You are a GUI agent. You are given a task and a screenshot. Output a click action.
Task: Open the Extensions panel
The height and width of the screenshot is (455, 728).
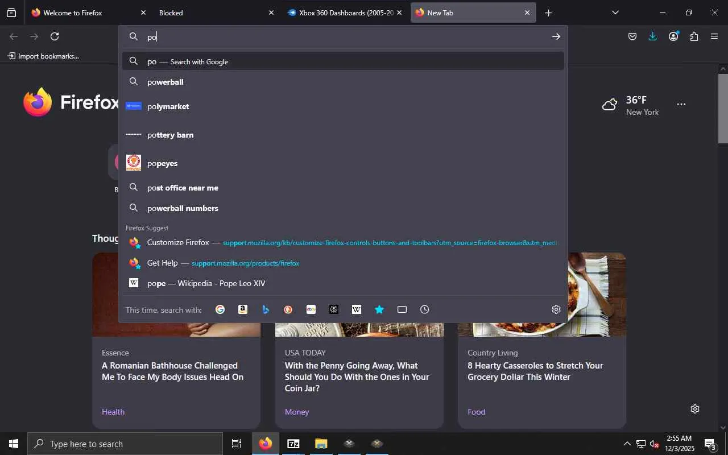point(694,36)
